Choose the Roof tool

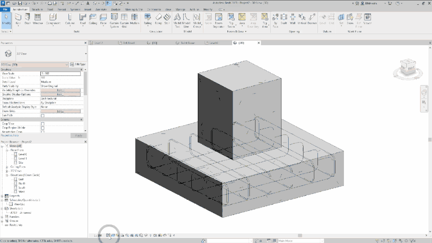[82, 19]
